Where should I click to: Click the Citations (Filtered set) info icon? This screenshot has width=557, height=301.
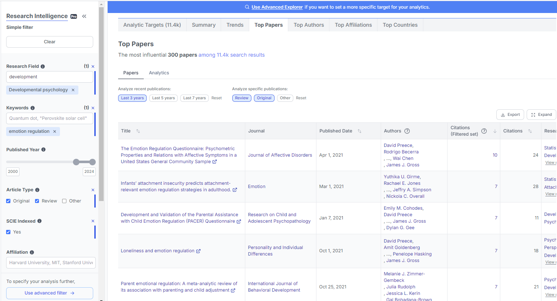(484, 131)
